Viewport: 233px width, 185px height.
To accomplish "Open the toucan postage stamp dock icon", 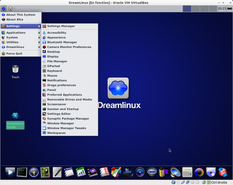I will click(x=45, y=172).
